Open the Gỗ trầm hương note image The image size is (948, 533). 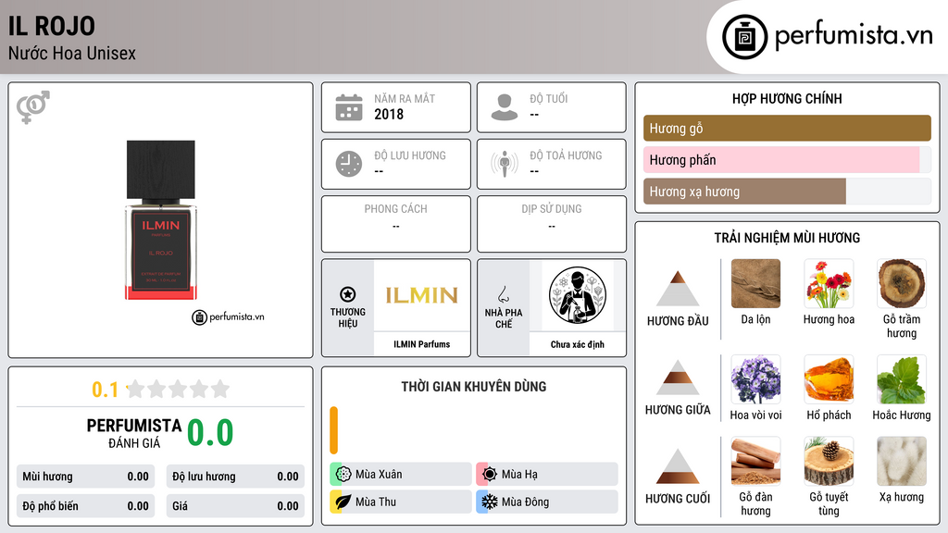902,283
